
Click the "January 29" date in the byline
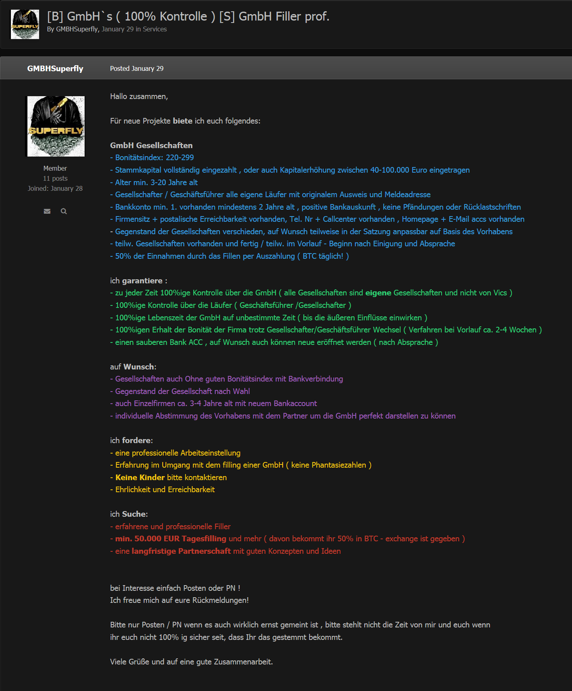118,29
